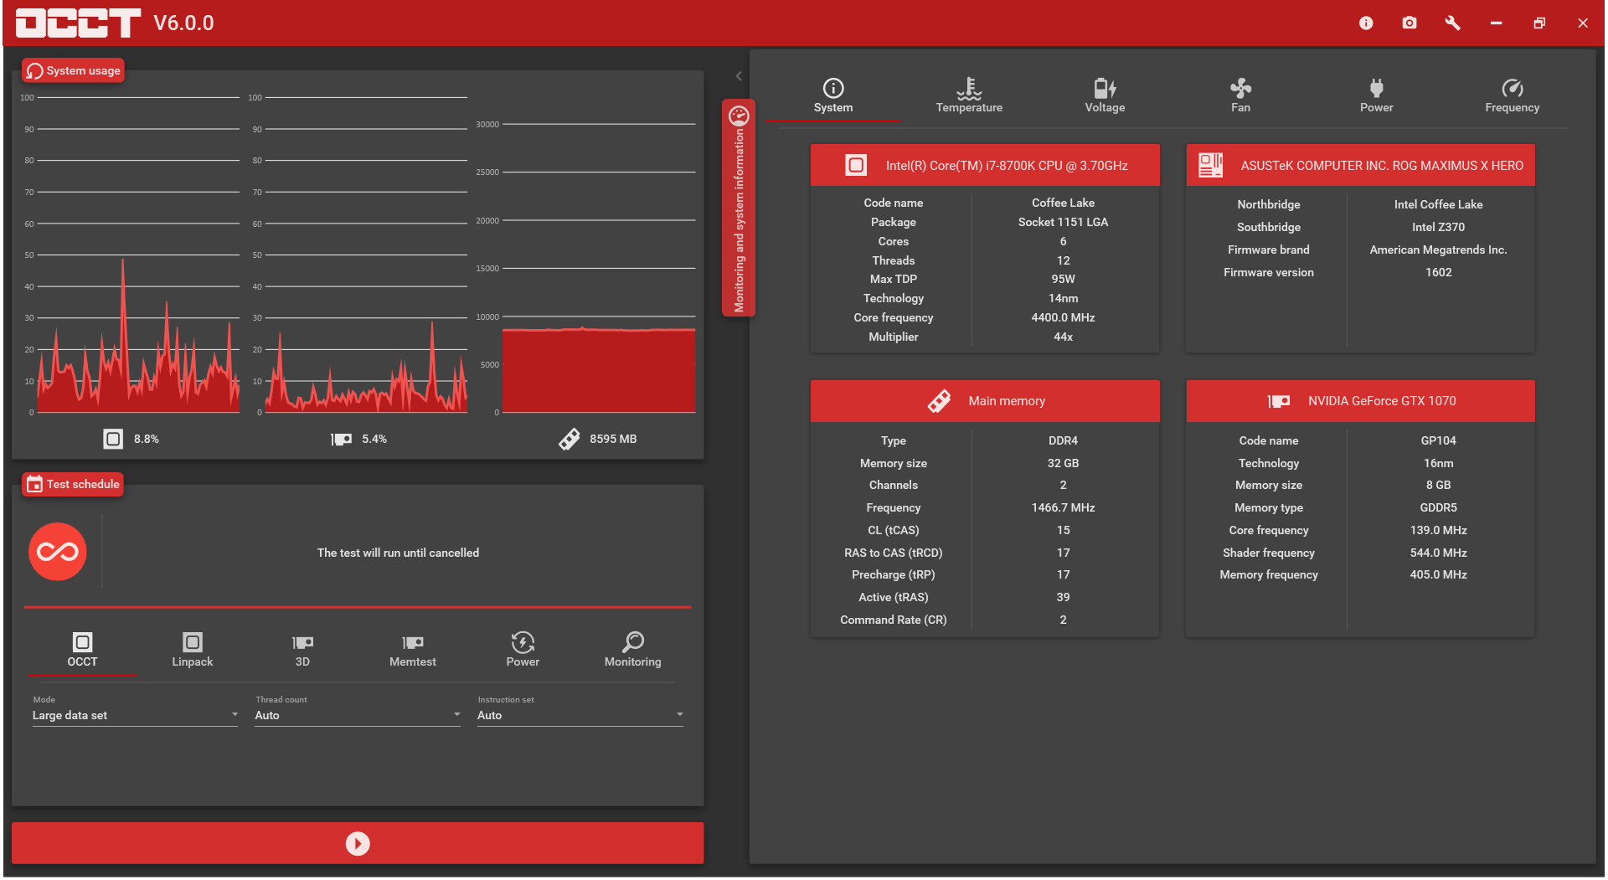Expand the Instruction set dropdown
Screen dimensions: 1608x880
coord(580,715)
